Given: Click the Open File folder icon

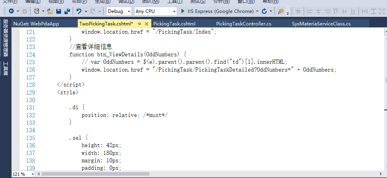Looking at the screenshot, I should coord(50,11).
